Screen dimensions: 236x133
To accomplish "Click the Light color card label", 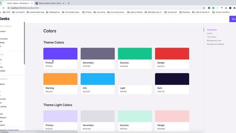I will 122,88.
